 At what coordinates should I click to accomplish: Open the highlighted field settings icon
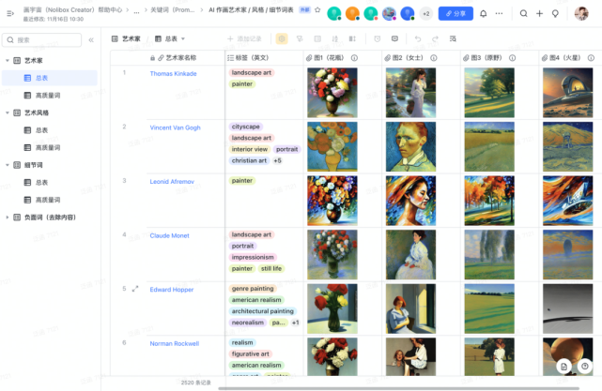(282, 38)
